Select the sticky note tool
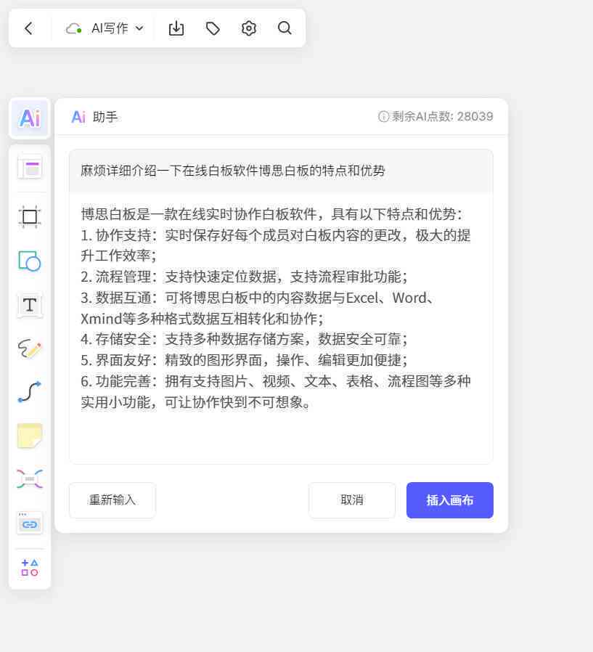Screen dimensions: 593x652 tap(30, 436)
